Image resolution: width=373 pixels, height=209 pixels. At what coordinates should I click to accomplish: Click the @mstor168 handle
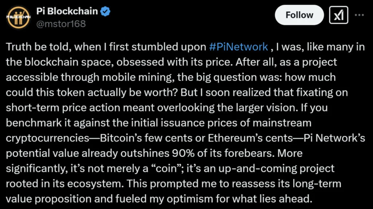[61, 24]
